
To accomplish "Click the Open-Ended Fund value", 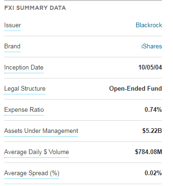I will [135, 89].
